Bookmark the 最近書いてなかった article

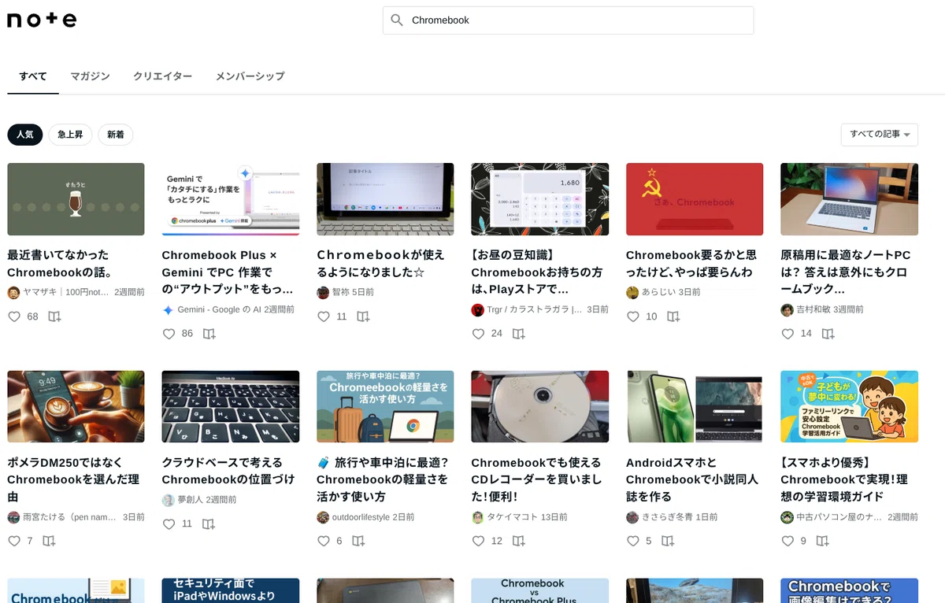(54, 316)
